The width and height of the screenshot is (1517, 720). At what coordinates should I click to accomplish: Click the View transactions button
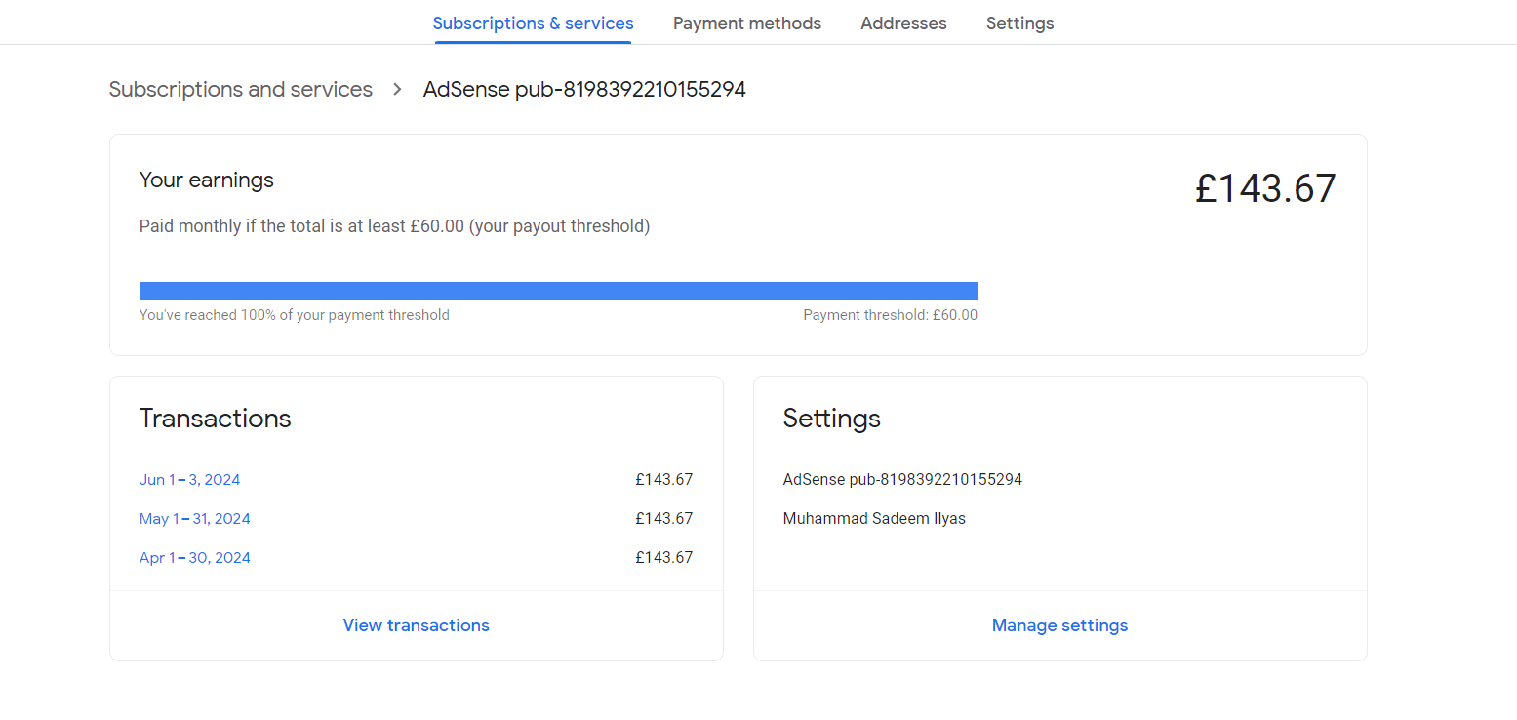(417, 625)
